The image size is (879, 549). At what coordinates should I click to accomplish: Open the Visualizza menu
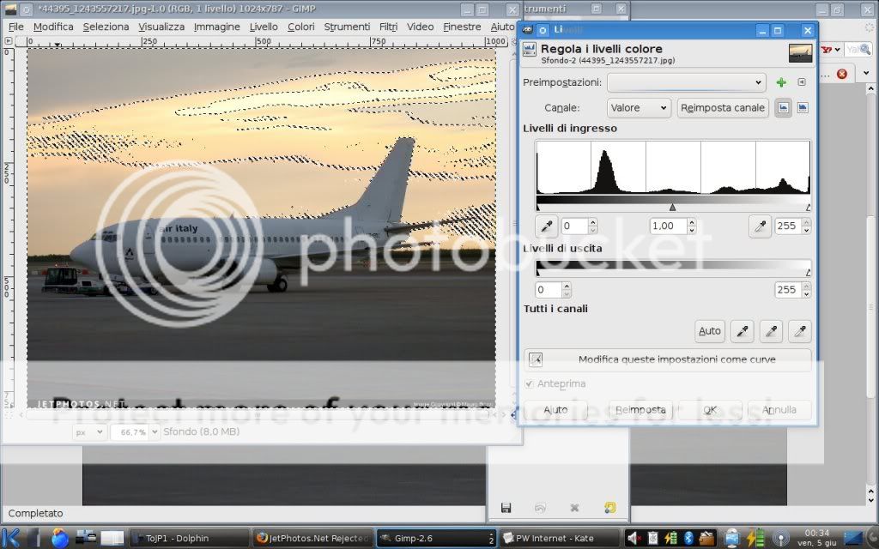pos(161,27)
